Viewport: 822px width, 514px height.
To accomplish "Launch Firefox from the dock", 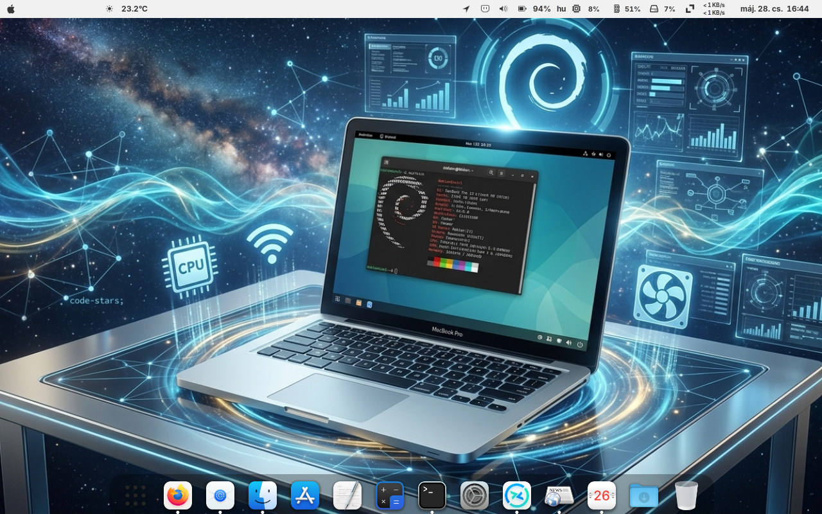I will pos(178,495).
